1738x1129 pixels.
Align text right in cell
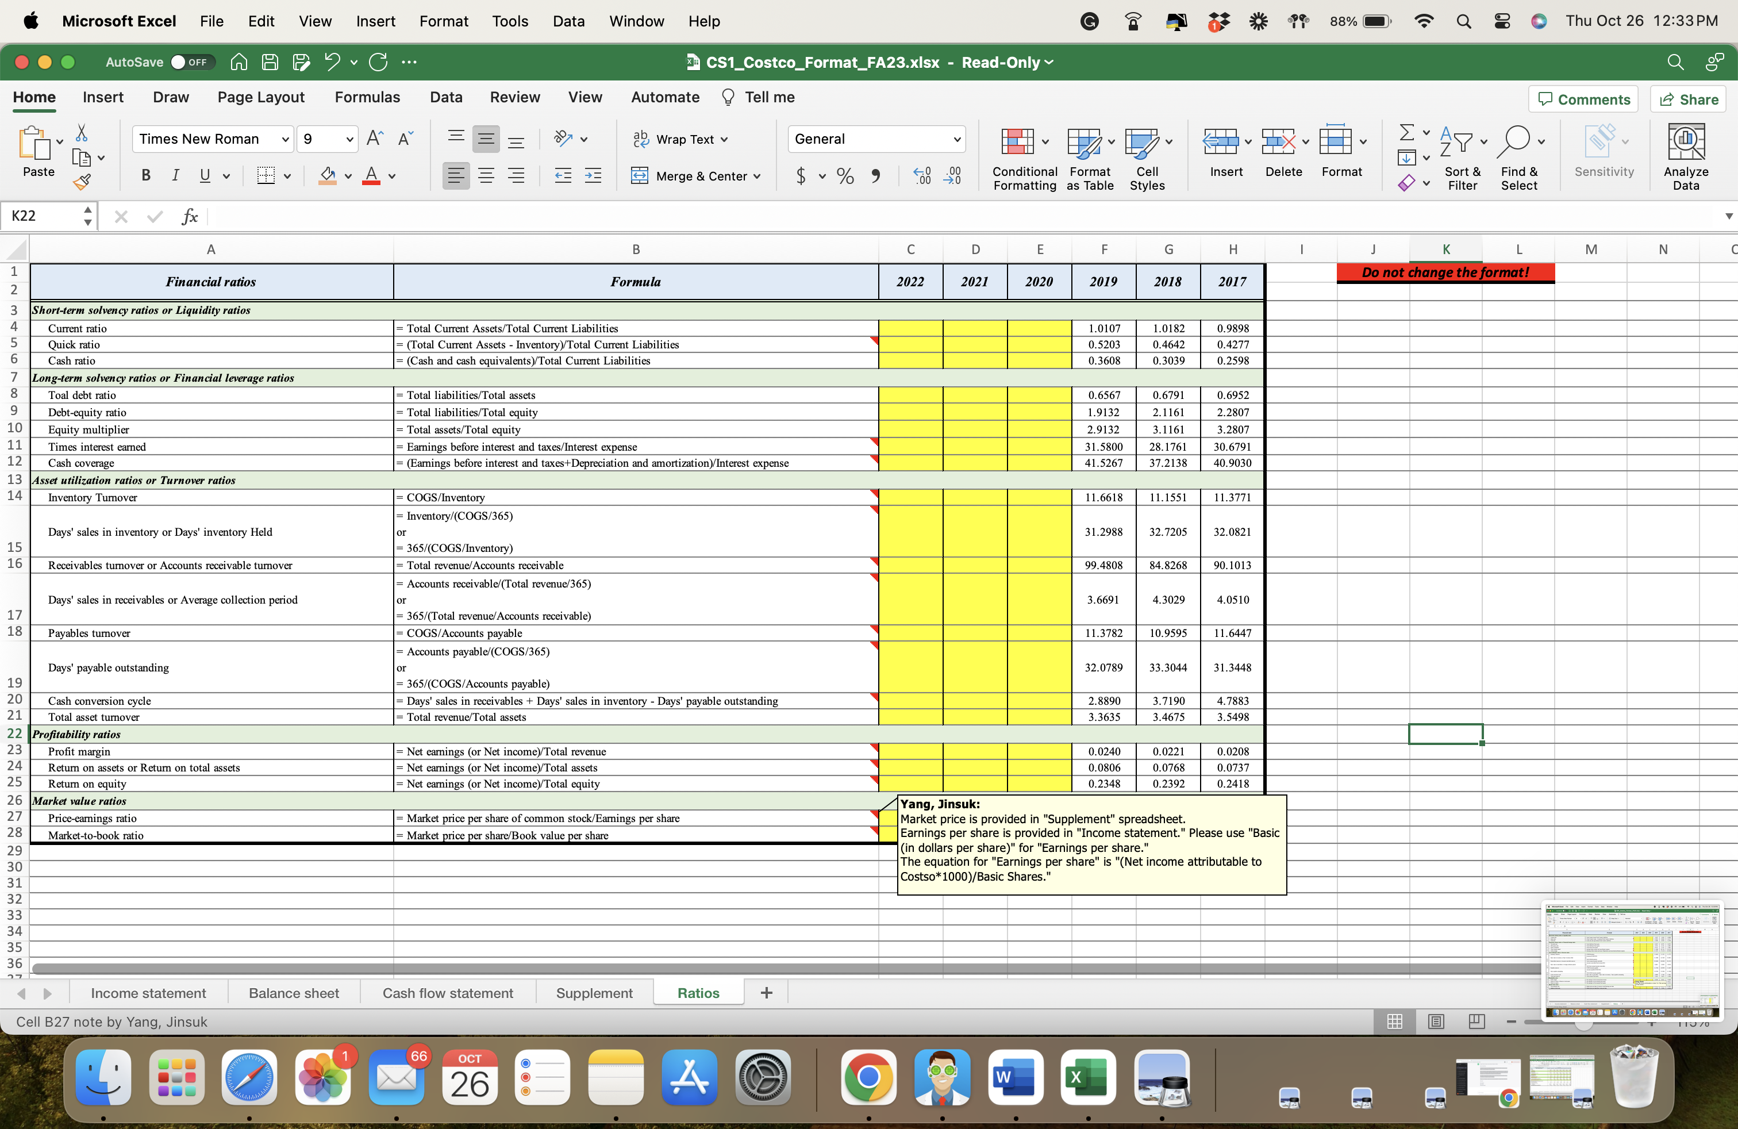pyautogui.click(x=516, y=176)
